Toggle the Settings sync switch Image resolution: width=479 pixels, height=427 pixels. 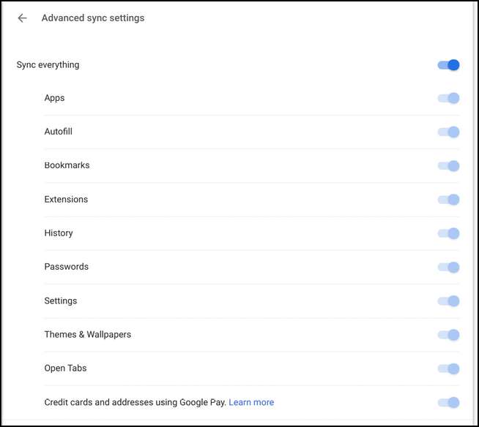(448, 301)
